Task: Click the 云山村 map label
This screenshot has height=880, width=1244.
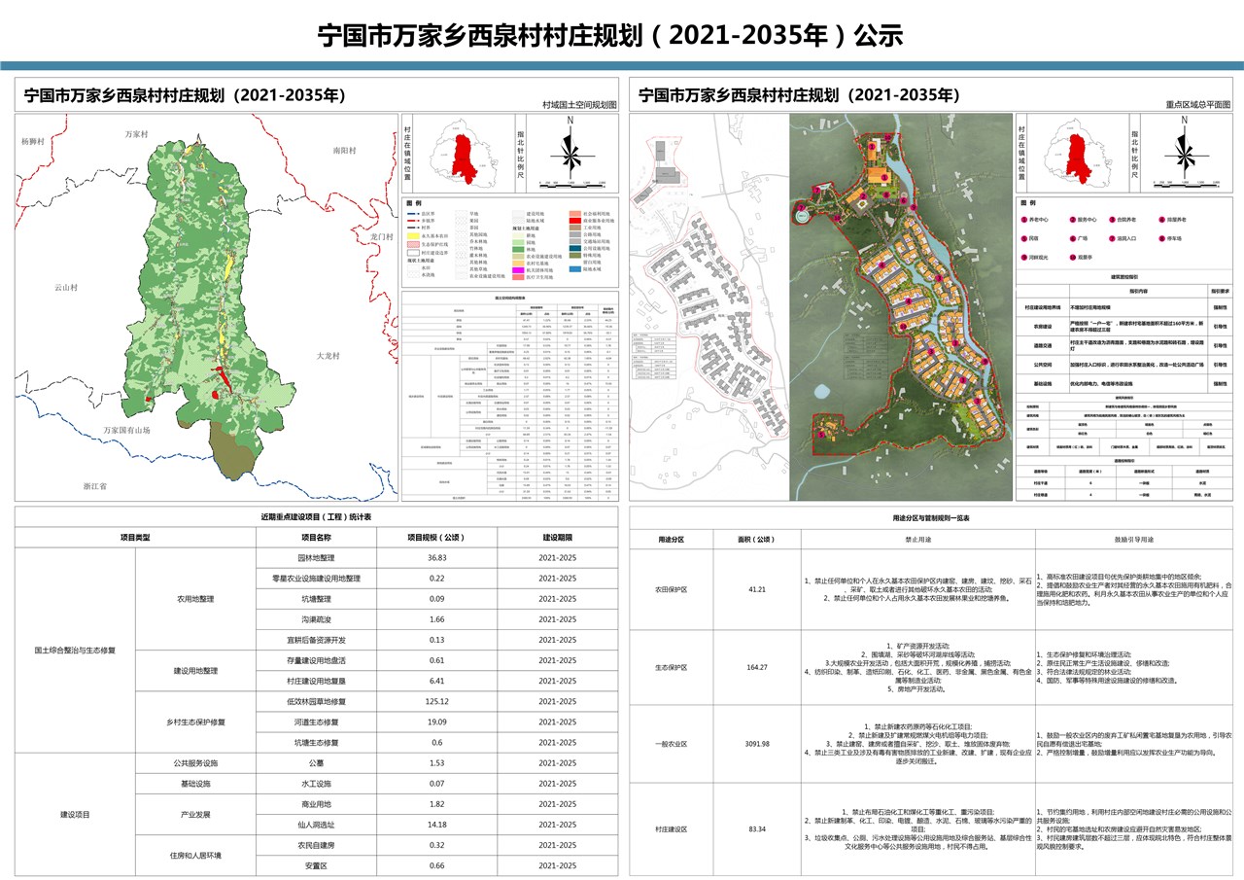Action: click(66, 288)
